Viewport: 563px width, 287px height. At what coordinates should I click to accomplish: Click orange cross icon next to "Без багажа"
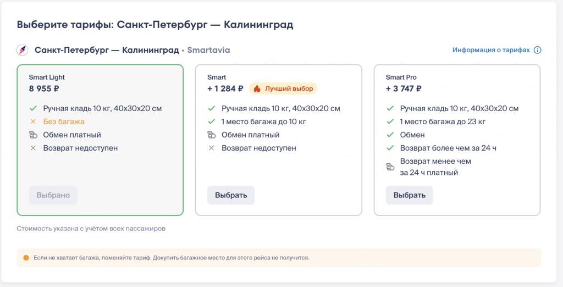click(33, 122)
